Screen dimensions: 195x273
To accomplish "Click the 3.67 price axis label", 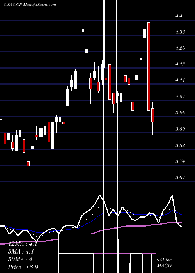I will (x=180, y=177).
